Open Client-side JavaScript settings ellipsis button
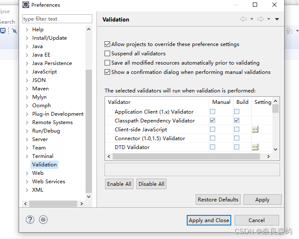The height and width of the screenshot is (239, 299). (x=255, y=129)
